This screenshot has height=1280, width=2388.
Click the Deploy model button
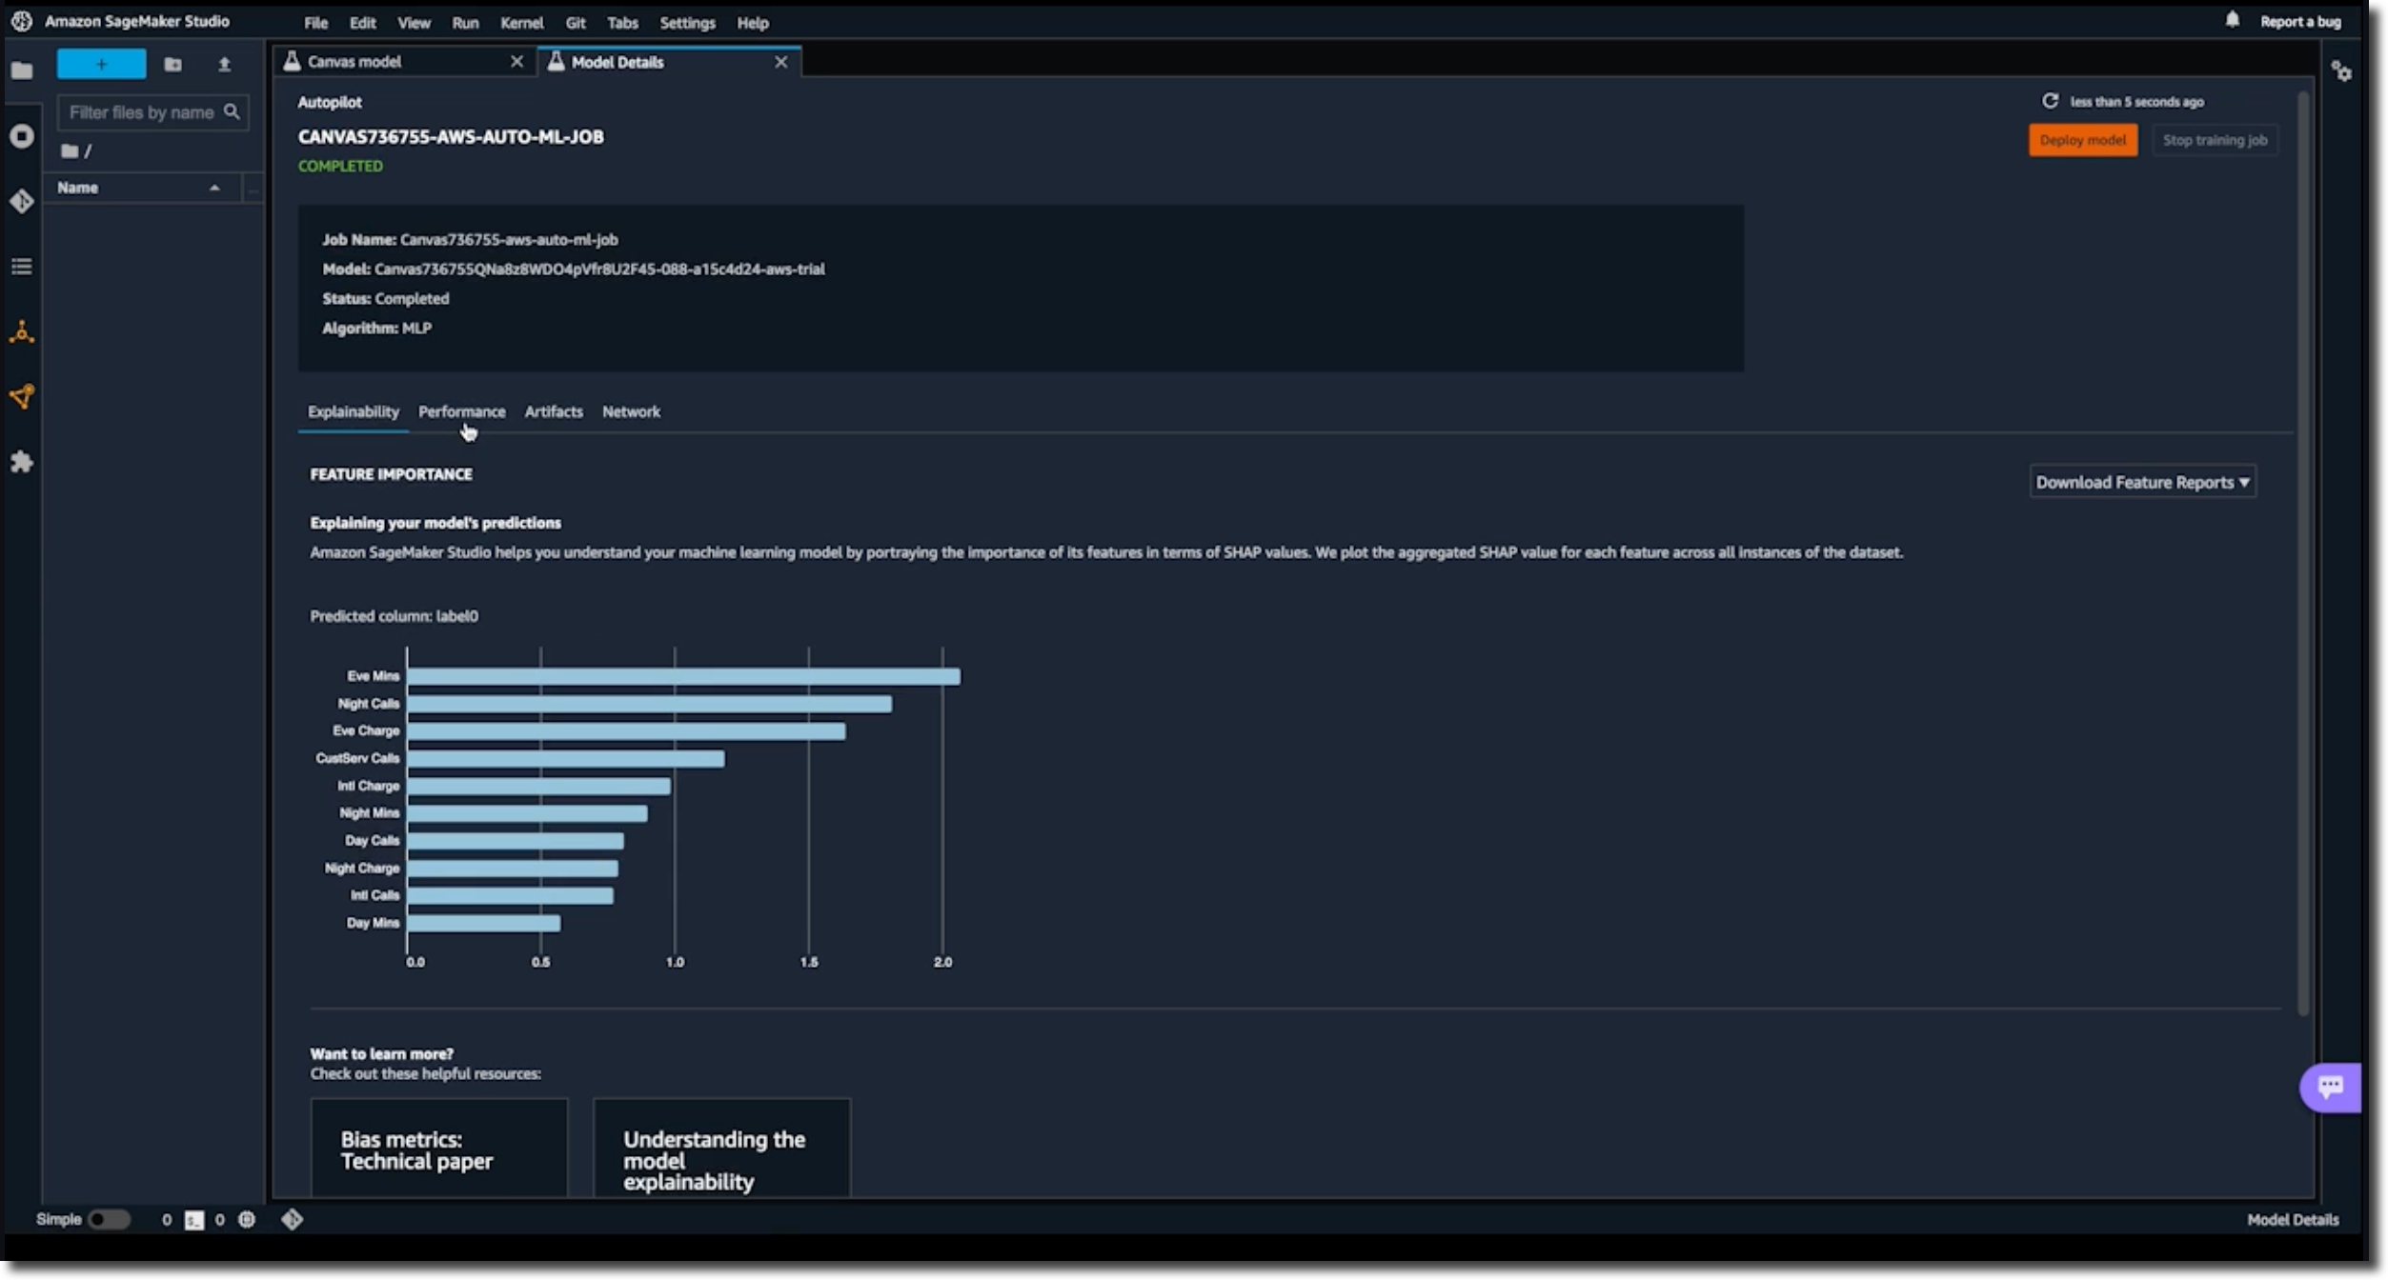2082,140
